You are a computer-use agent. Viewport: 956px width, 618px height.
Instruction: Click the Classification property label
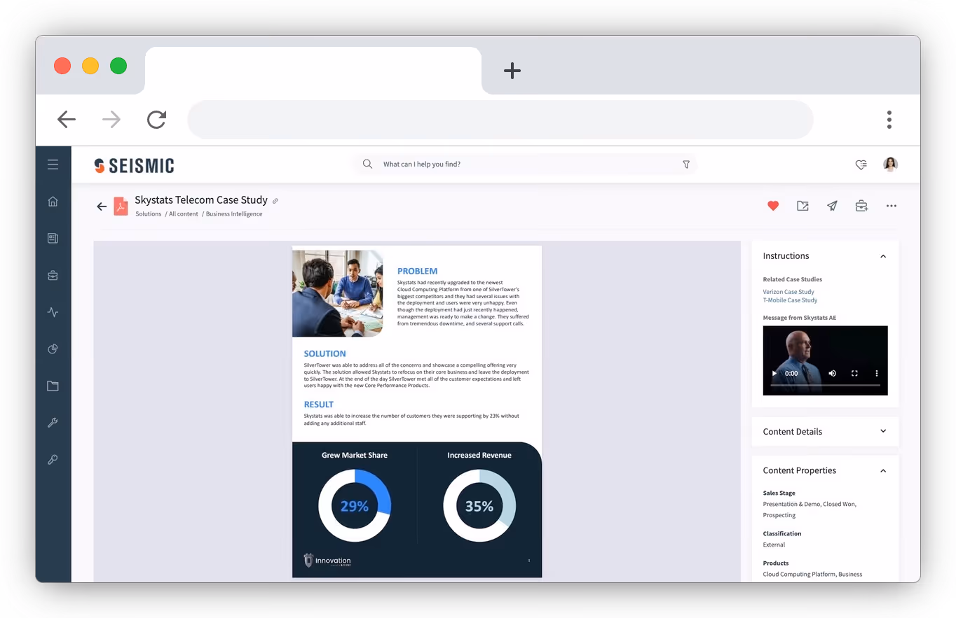(x=782, y=533)
